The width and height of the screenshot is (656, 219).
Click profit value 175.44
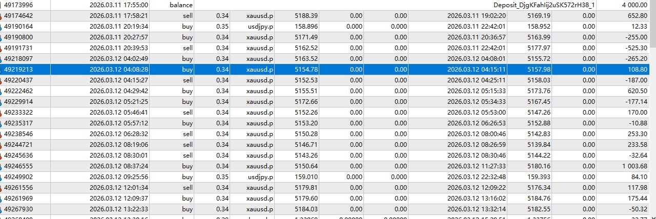[x=637, y=198]
